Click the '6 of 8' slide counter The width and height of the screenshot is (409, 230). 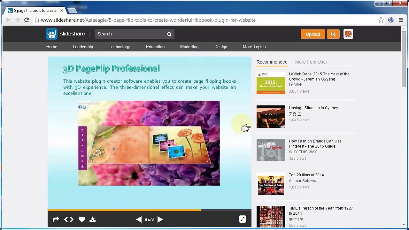pyautogui.click(x=150, y=220)
